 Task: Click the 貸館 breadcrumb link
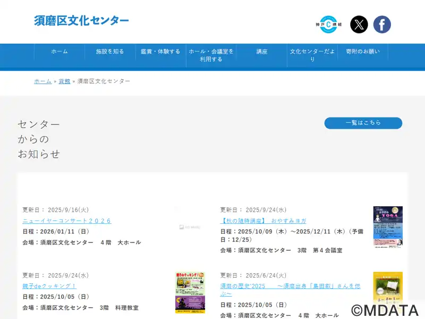point(64,81)
